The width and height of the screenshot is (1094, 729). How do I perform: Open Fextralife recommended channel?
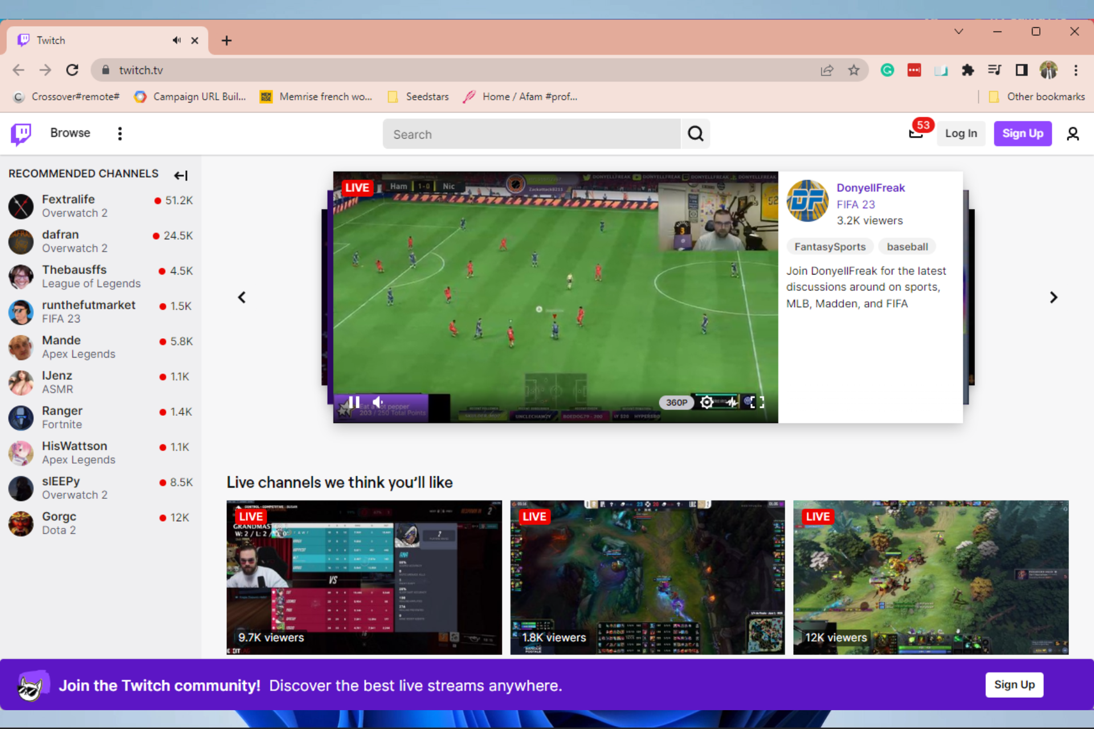coord(100,206)
